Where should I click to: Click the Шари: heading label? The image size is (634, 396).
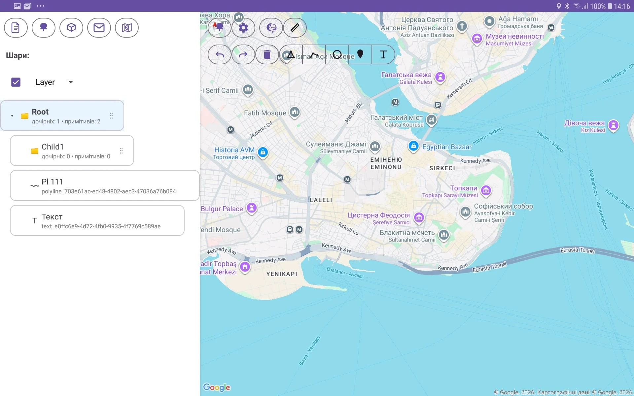click(x=18, y=55)
